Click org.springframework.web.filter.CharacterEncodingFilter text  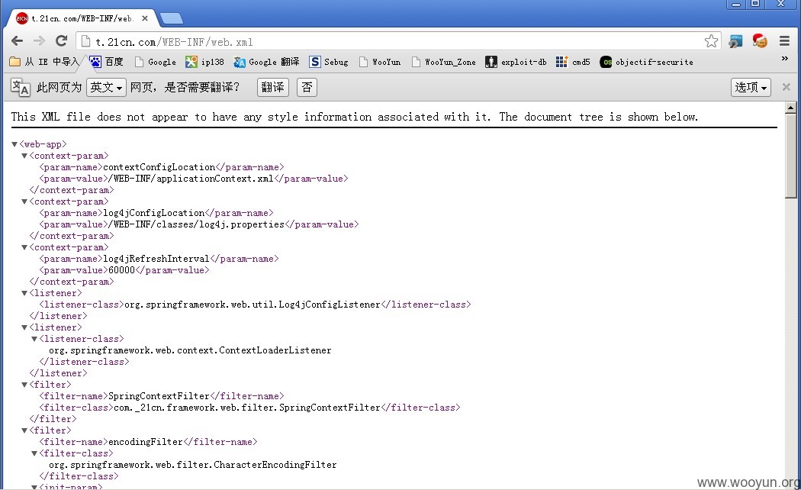pos(192,465)
